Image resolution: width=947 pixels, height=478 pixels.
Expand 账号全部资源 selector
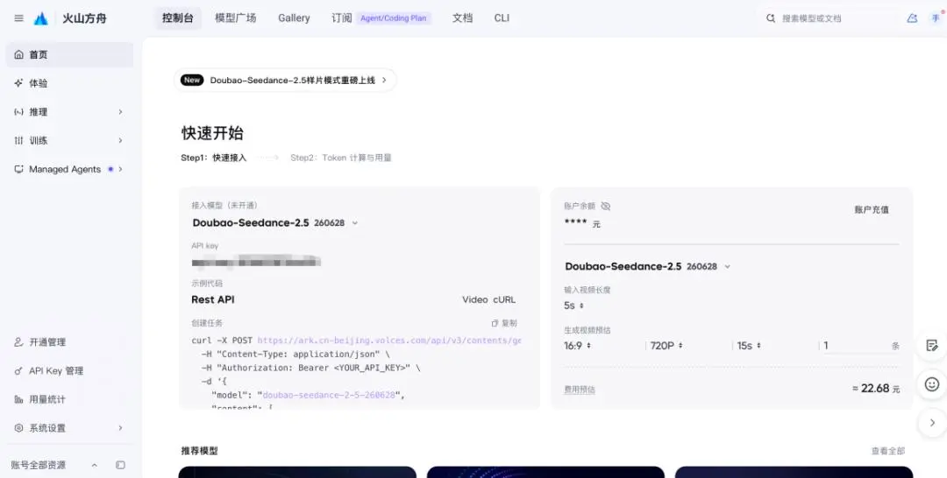coord(54,465)
